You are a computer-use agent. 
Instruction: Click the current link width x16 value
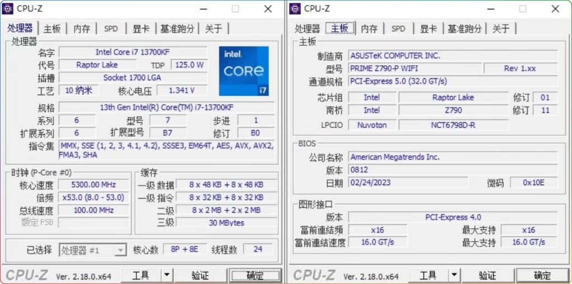[x=378, y=230]
